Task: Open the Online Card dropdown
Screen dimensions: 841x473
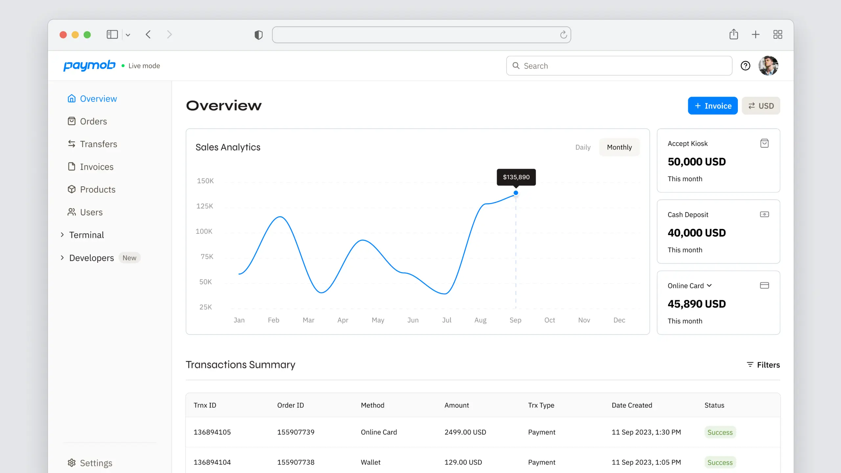Action: pyautogui.click(x=689, y=285)
